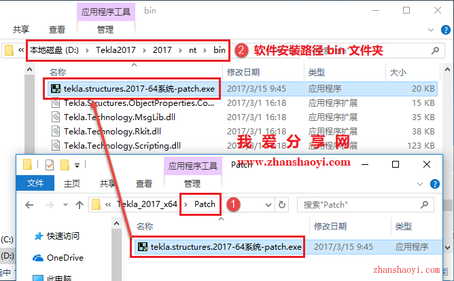Screen dimensions: 454x281
Task: Click the Rkit.dll file icon
Action: 56,131
